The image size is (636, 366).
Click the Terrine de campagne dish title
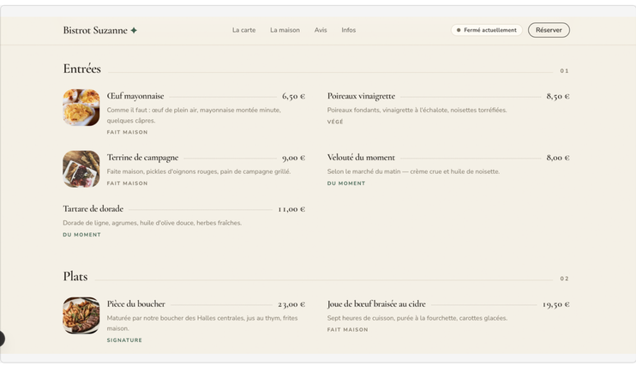coord(142,158)
